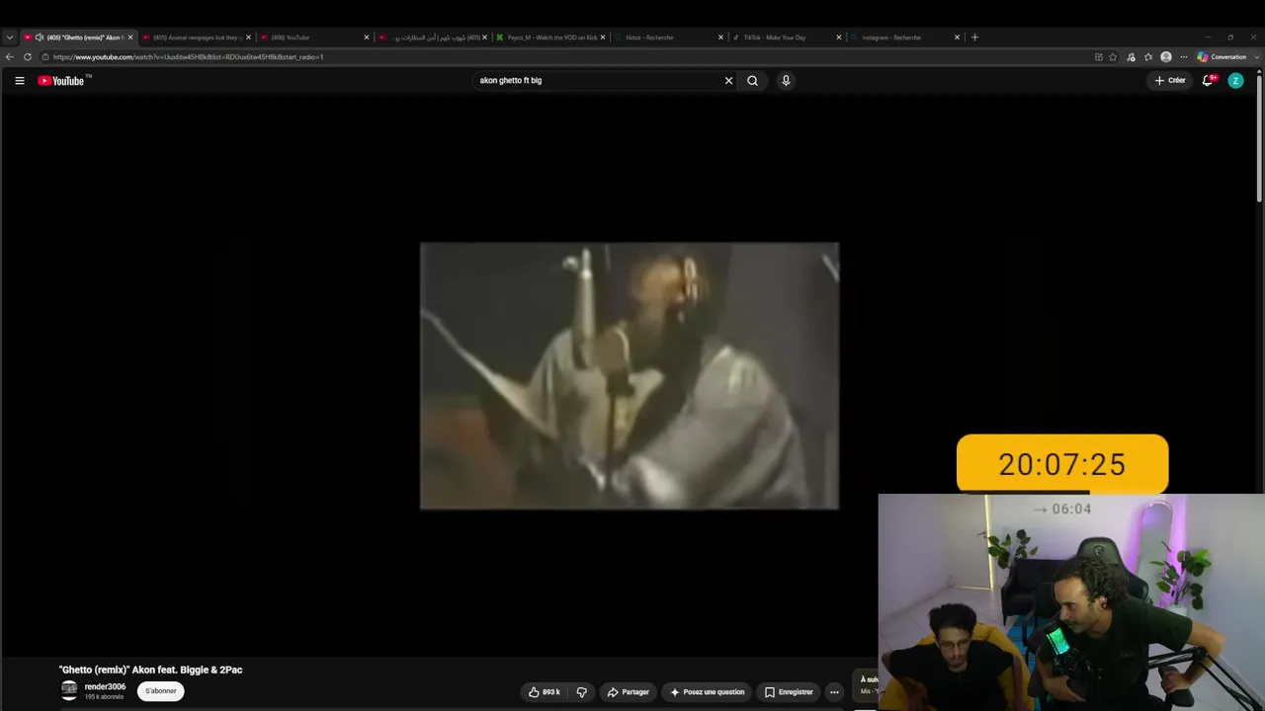The height and width of the screenshot is (711, 1265).
Task: Open browser settings and more menu
Action: [1184, 57]
